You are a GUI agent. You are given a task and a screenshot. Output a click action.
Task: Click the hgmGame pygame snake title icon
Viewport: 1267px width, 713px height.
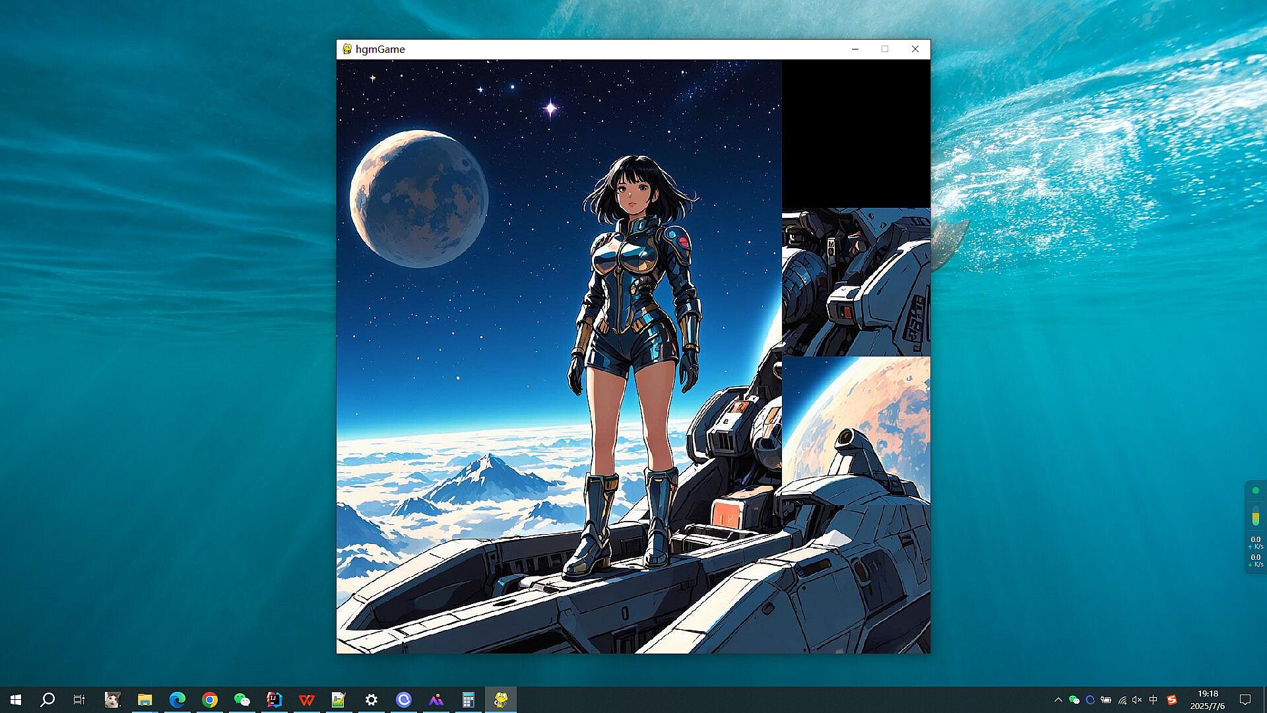[347, 49]
